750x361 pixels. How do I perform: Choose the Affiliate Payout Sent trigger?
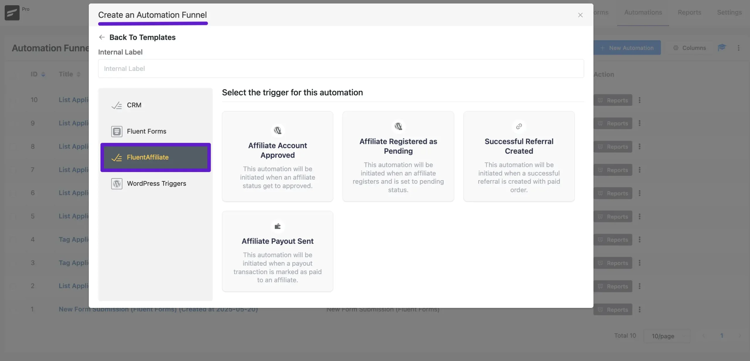[x=277, y=251]
